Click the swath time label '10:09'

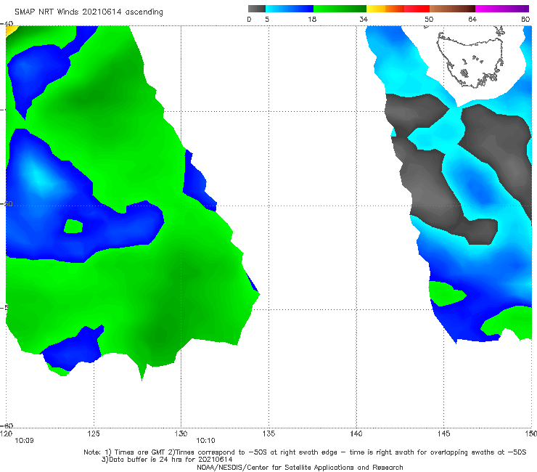pos(24,441)
